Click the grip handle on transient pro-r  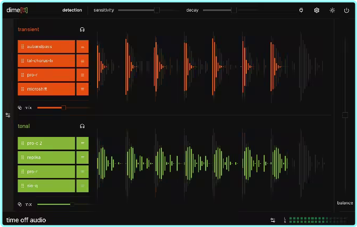pyautogui.click(x=23, y=75)
